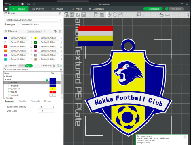Toggle the printable checkbox for blue object
The image size is (194, 145).
(x=47, y=79)
